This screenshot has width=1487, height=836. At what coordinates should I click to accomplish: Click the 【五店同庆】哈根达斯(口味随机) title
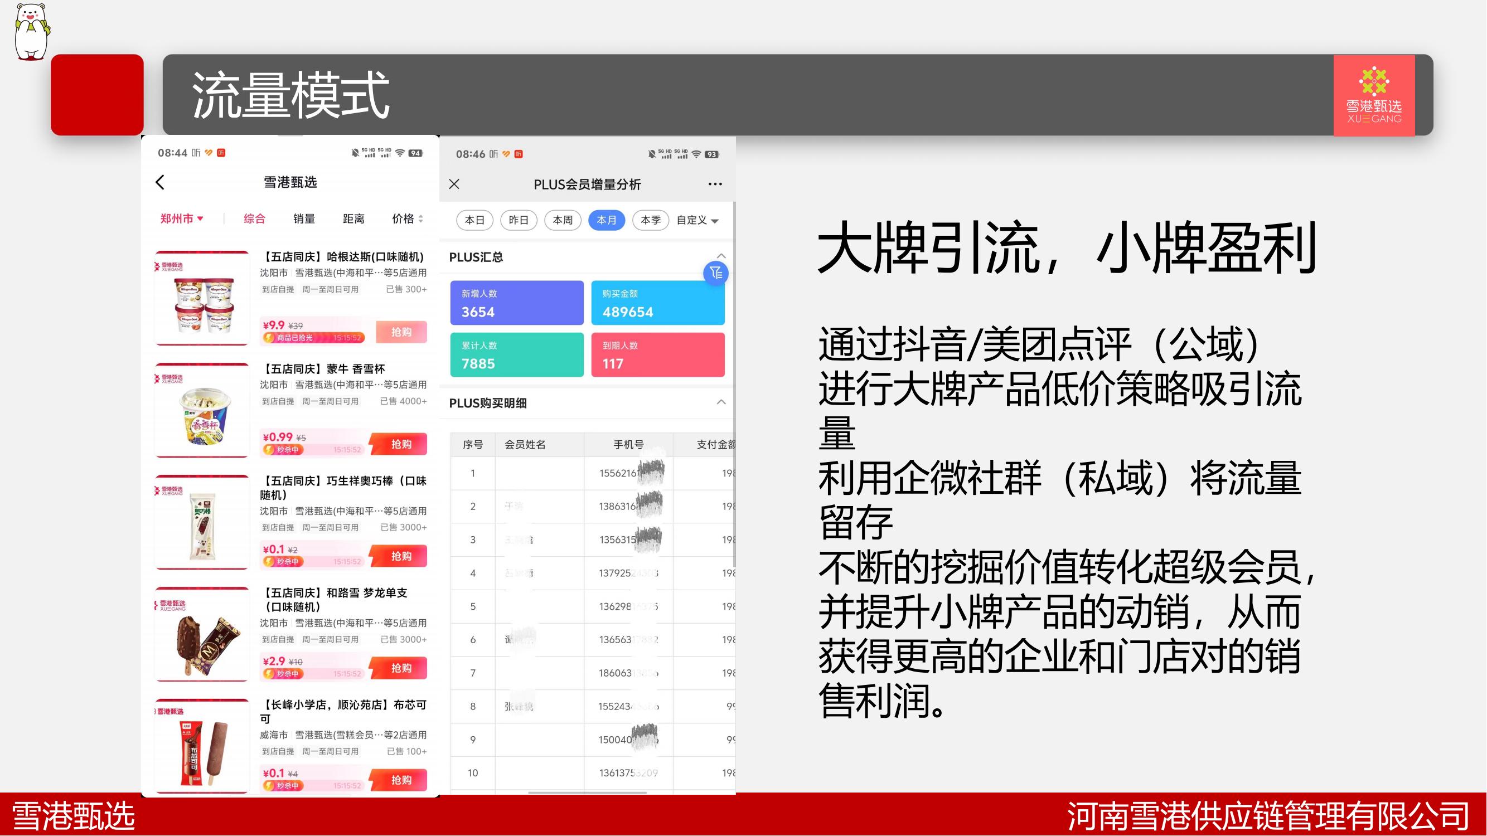tap(343, 257)
